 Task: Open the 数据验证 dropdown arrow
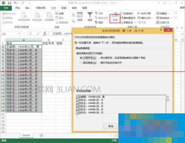135,23
